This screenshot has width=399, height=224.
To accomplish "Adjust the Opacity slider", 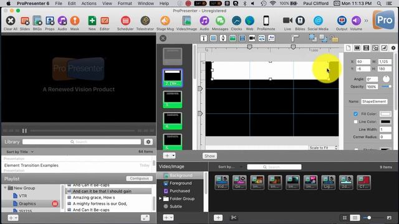I will tap(387, 86).
